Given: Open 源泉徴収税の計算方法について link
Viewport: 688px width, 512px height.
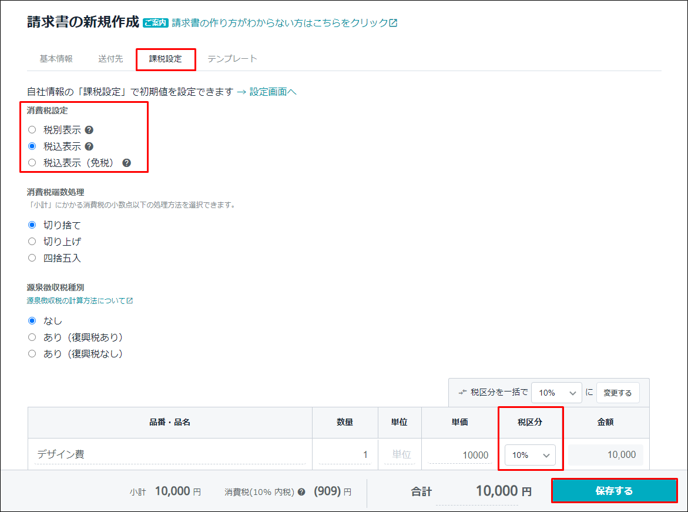Looking at the screenshot, I should [79, 301].
